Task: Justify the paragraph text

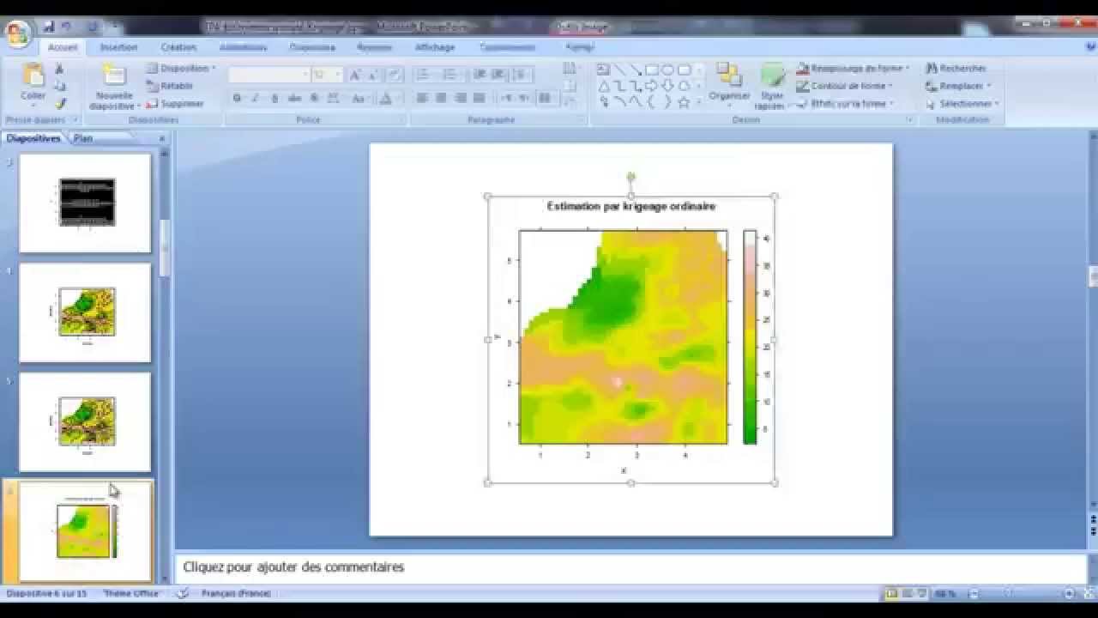Action: pos(479,98)
